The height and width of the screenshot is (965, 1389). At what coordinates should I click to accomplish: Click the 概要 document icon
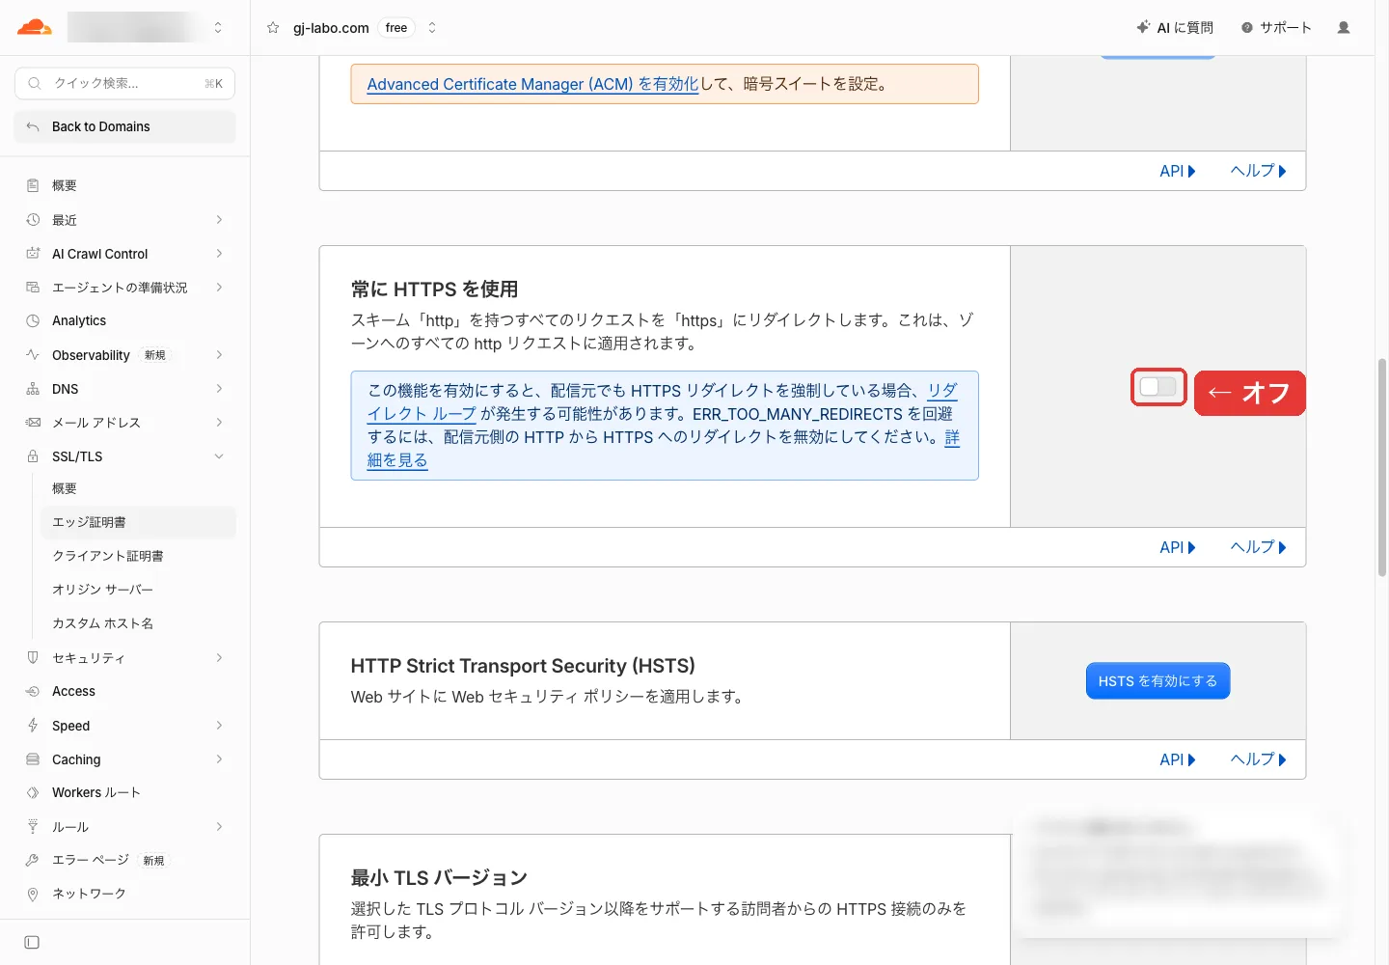pyautogui.click(x=33, y=185)
